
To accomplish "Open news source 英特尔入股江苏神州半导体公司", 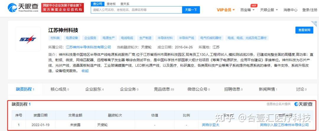I will click(284, 125).
